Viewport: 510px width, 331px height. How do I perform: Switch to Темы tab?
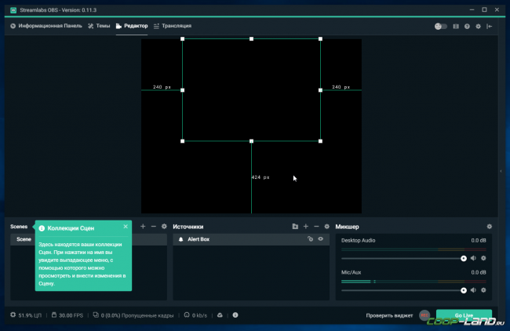(99, 26)
